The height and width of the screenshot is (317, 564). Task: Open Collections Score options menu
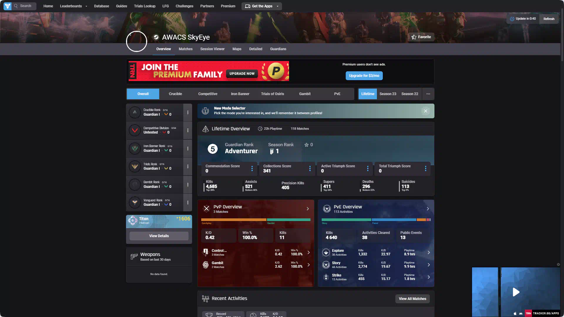click(310, 168)
